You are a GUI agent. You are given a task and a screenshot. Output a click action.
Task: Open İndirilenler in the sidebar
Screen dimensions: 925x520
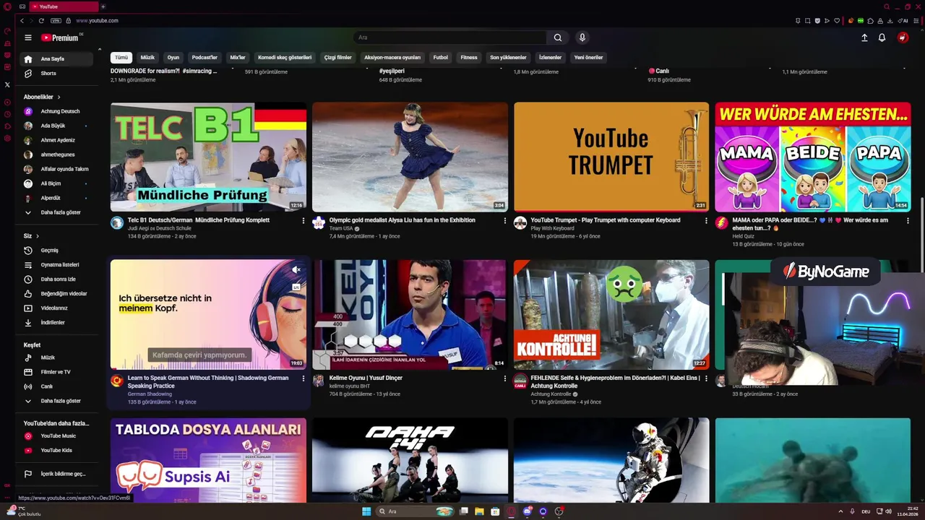[58, 322]
